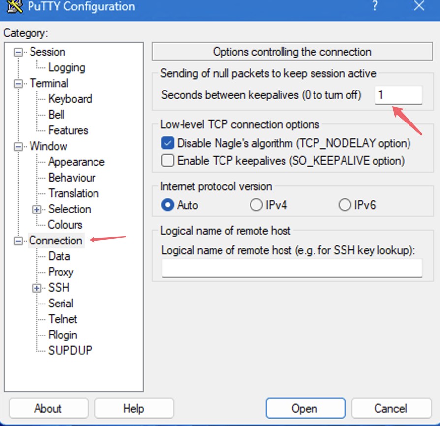Image resolution: width=440 pixels, height=426 pixels.
Task: Enable TCP keepalives checkbox
Action: 168,160
